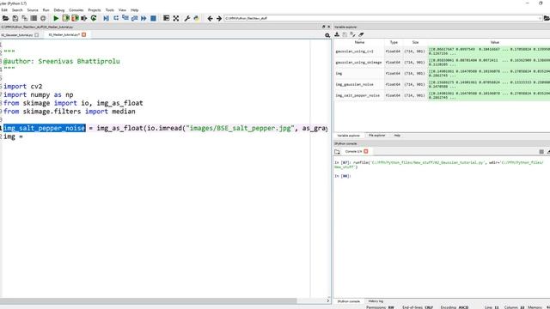Maximize the current pane
The image size is (550, 309).
click(166, 18)
